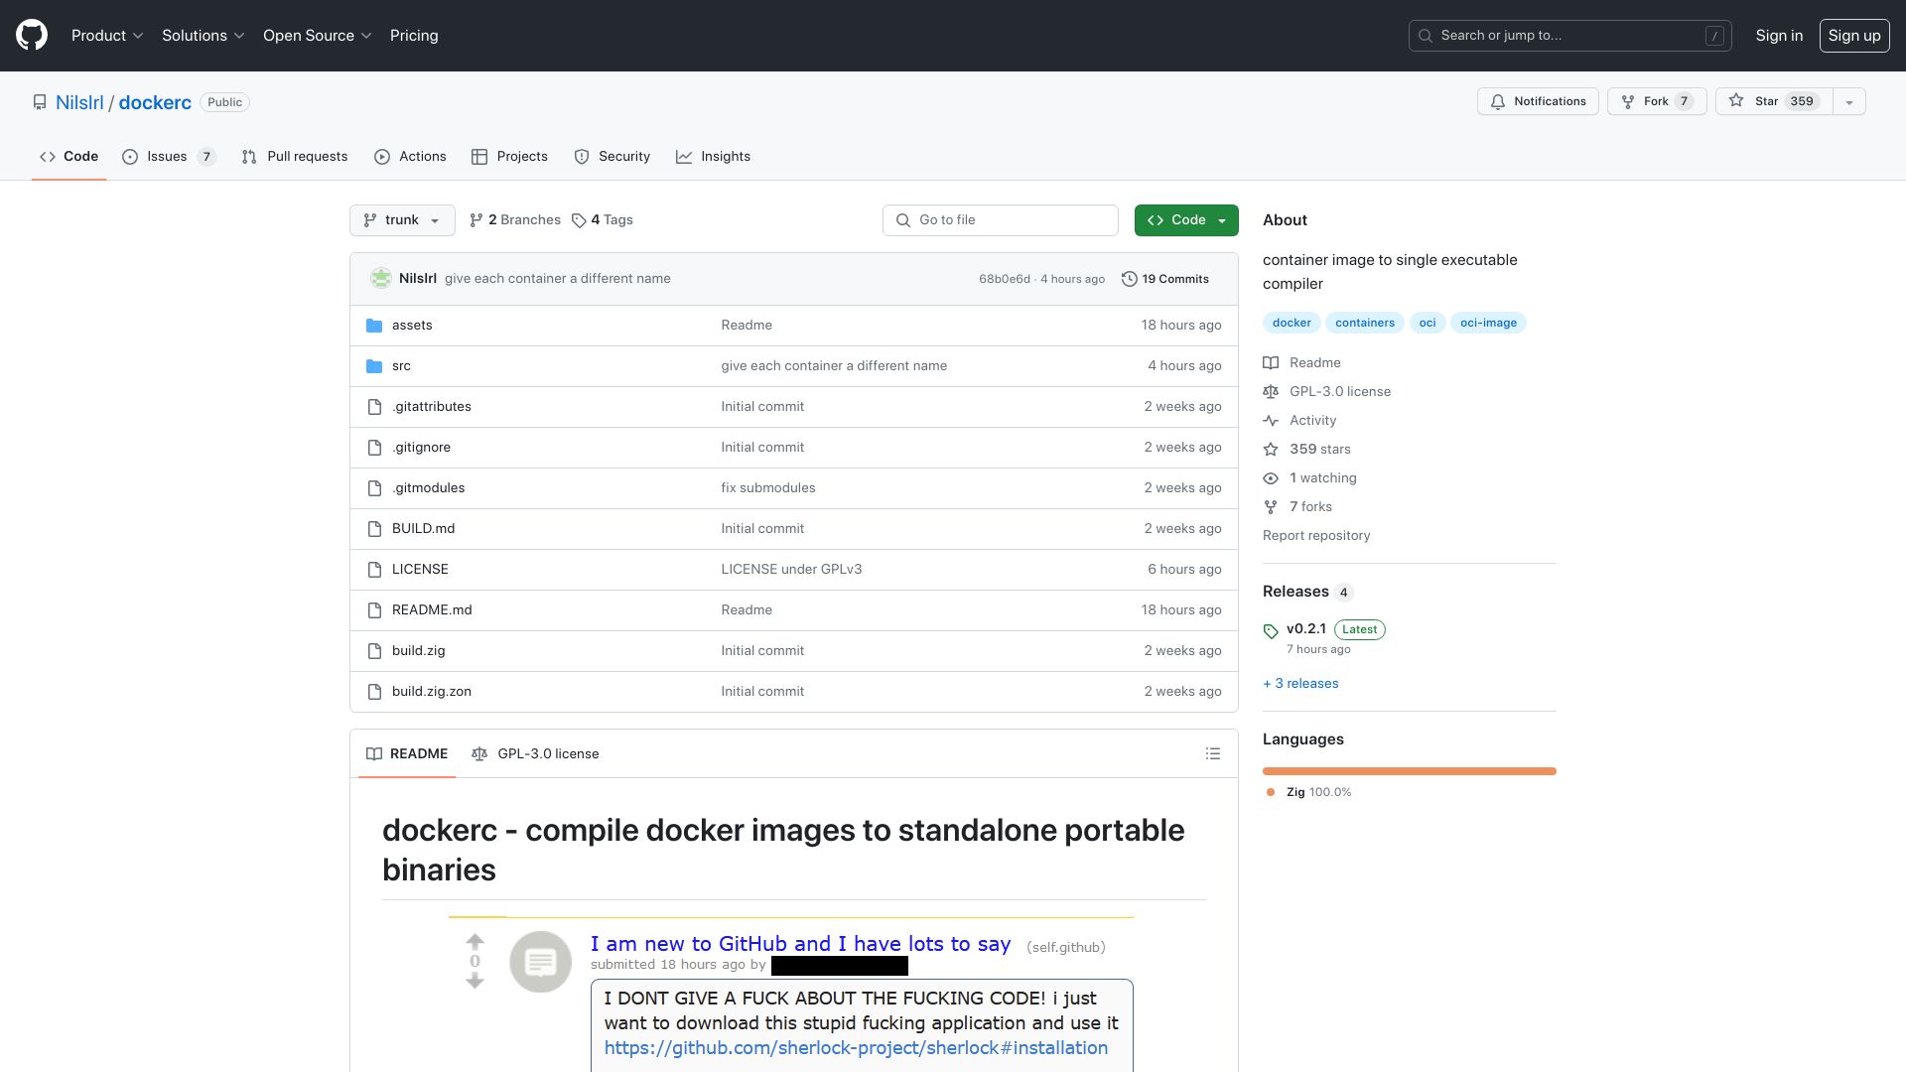This screenshot has width=1906, height=1072.
Task: Click the reddit post upvote arrow
Action: click(x=475, y=941)
